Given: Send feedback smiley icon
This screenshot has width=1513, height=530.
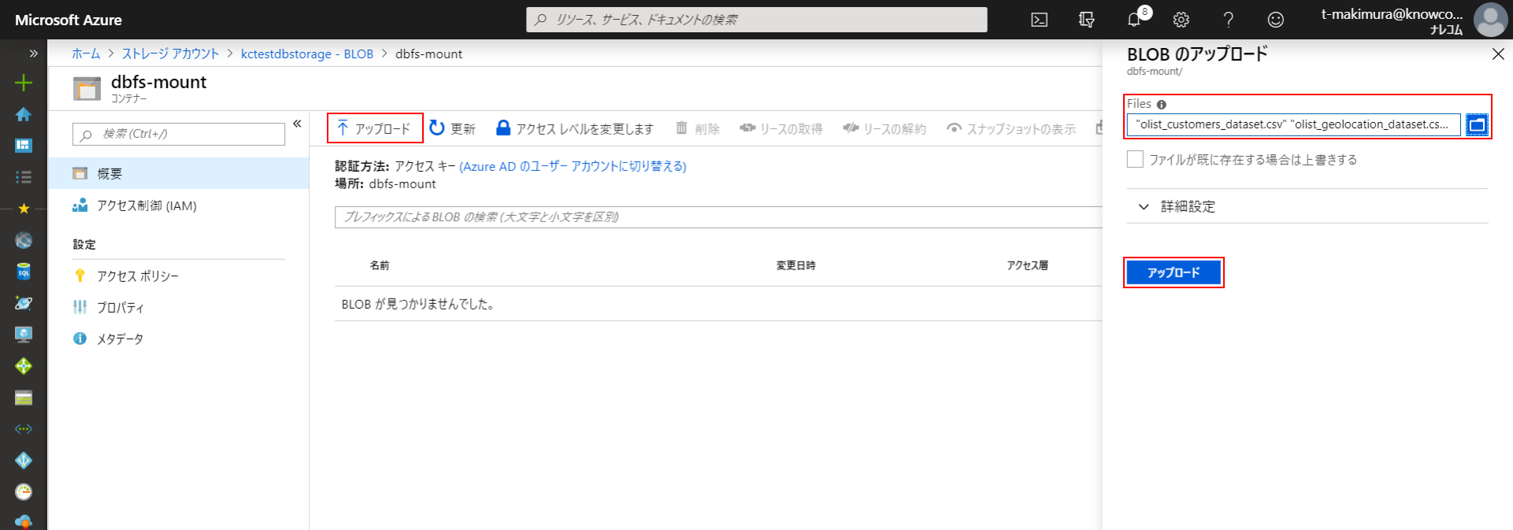Looking at the screenshot, I should [1275, 20].
